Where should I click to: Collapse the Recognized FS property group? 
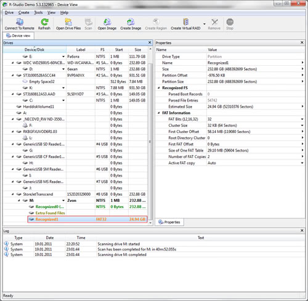click(x=159, y=88)
